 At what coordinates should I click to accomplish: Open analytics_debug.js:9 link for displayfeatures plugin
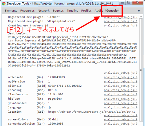(121, 21)
